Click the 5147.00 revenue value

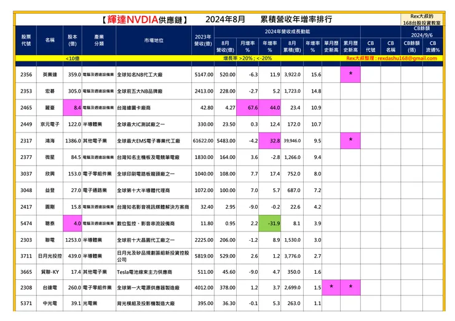[204, 75]
